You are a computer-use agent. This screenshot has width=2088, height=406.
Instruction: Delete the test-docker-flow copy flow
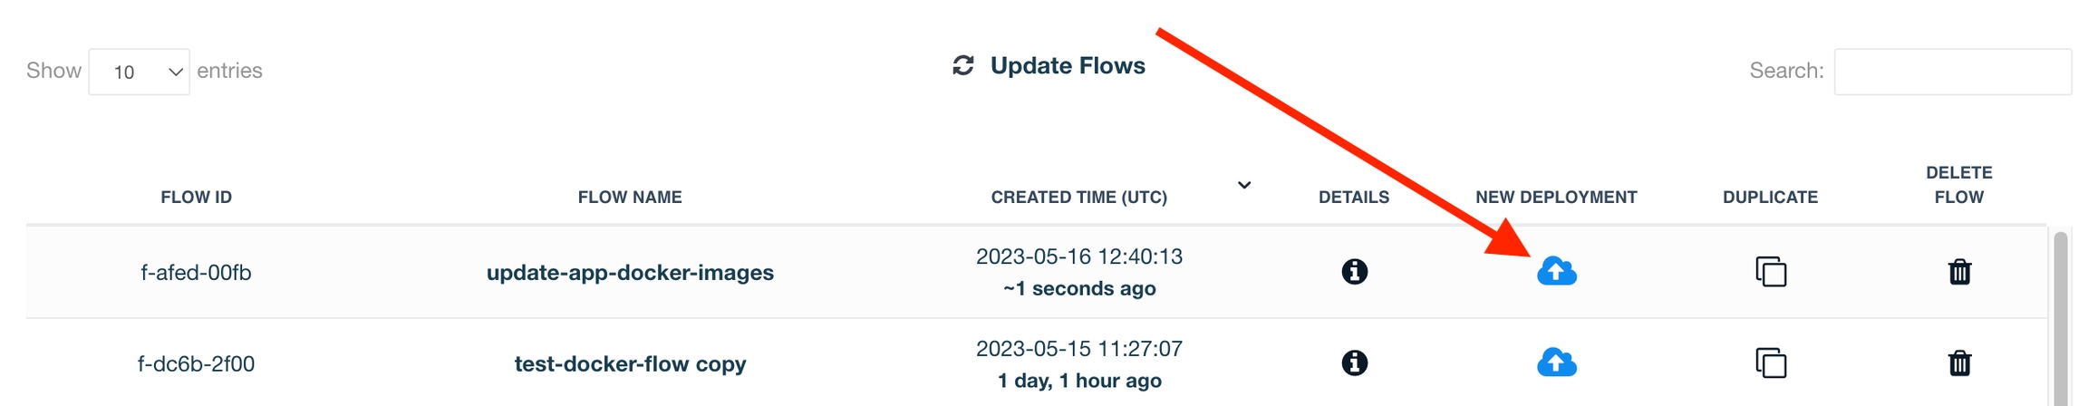tap(1959, 363)
